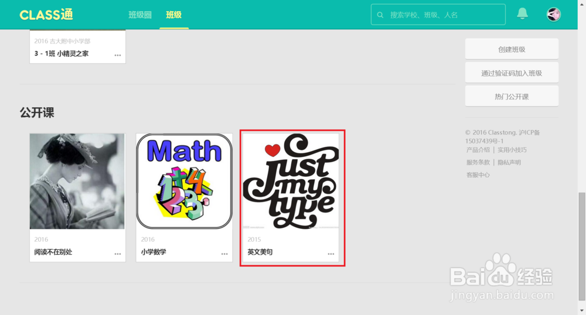The height and width of the screenshot is (315, 586).
Task: Open more options for 小学数学
Action: tap(224, 254)
